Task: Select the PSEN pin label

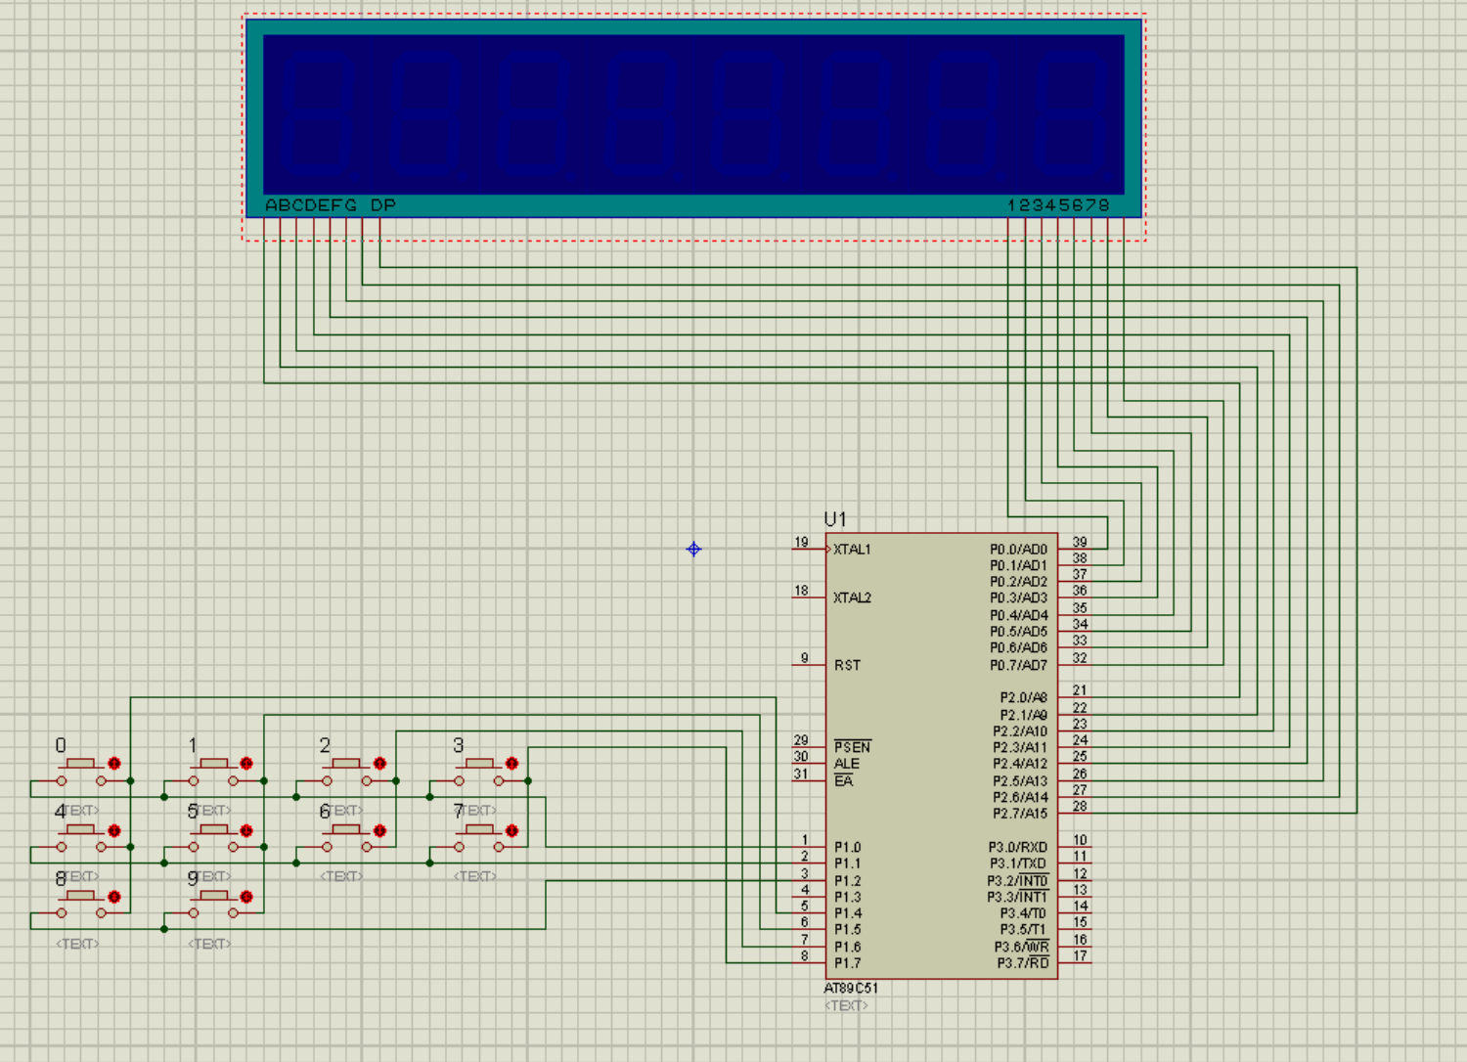Action: tap(852, 747)
